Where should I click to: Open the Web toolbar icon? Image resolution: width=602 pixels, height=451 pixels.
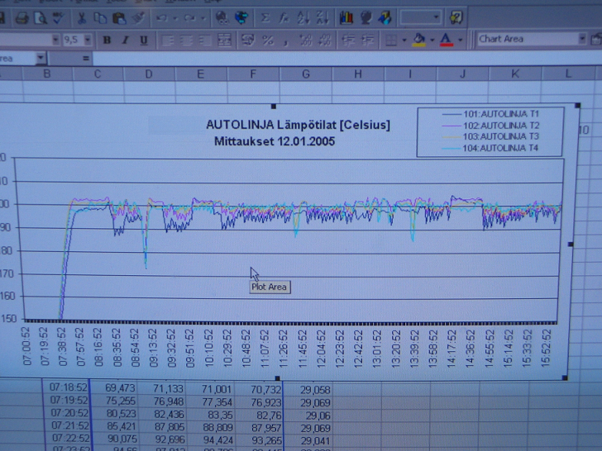point(241,17)
